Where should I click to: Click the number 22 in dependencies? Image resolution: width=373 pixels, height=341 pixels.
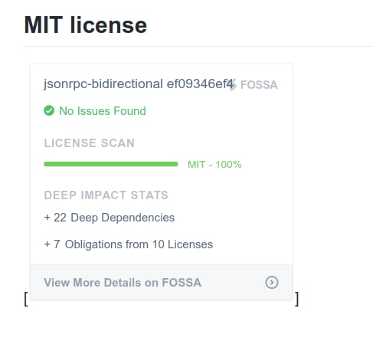[x=60, y=218]
